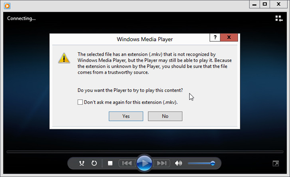
Task: Minimize the Media Player window
Action: point(254,4)
